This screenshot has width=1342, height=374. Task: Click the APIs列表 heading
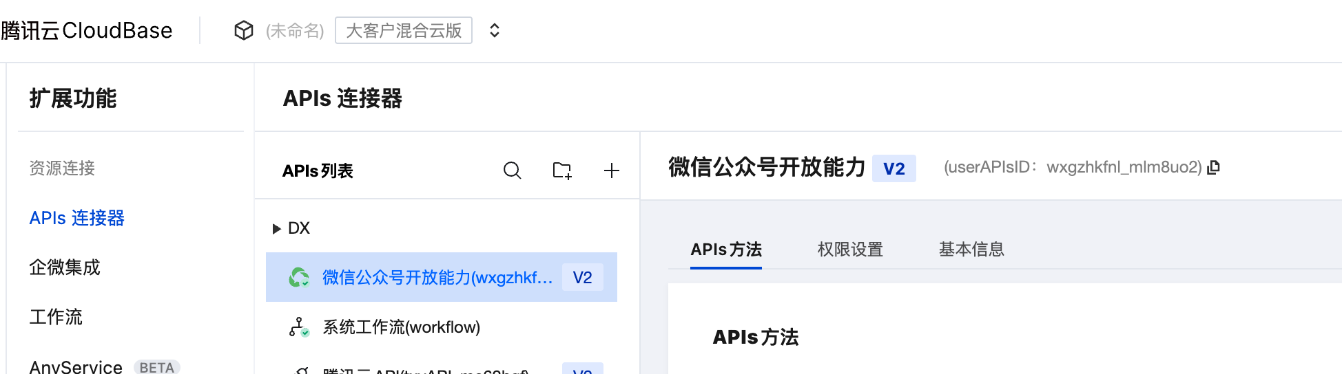coord(318,170)
